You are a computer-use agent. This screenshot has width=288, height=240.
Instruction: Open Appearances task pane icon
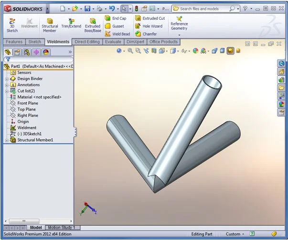coord(281,104)
